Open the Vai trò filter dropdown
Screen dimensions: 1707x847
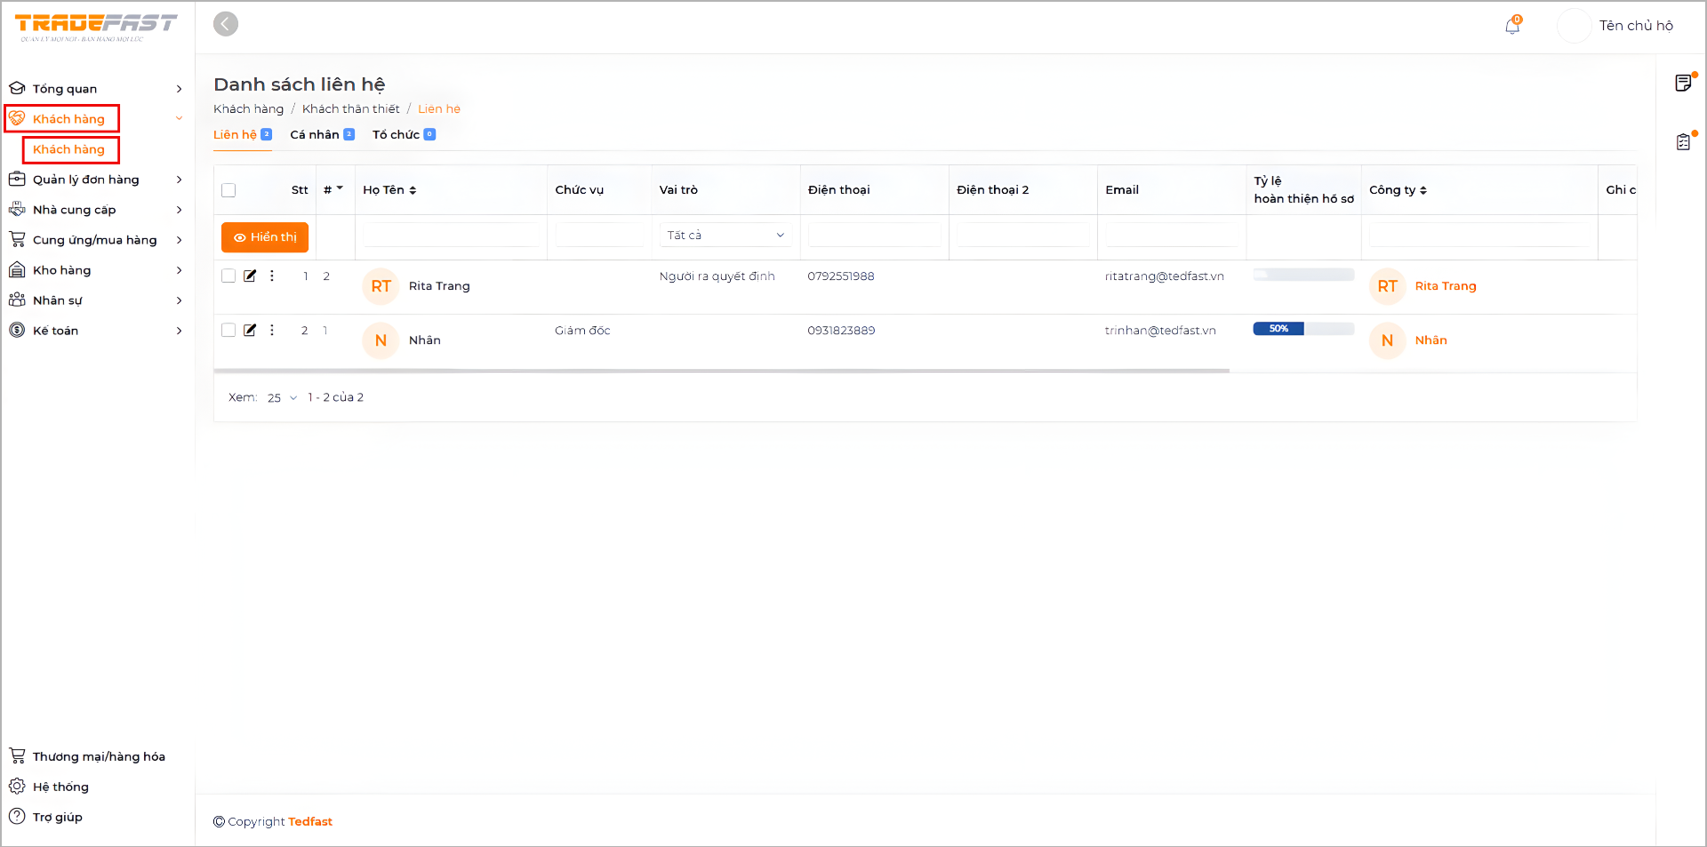click(725, 236)
